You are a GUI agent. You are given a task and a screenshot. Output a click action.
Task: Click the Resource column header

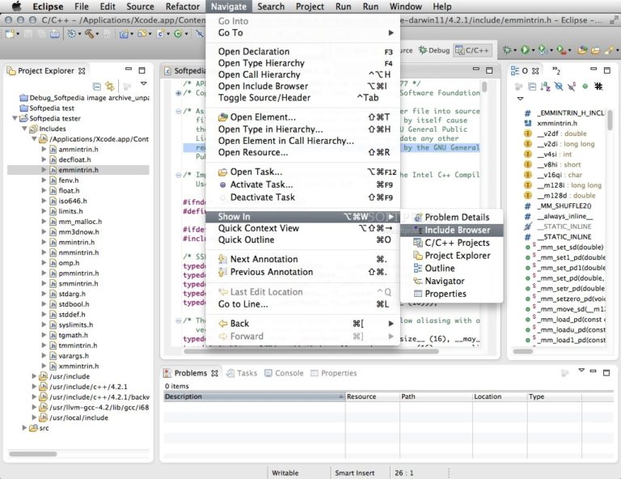point(372,396)
